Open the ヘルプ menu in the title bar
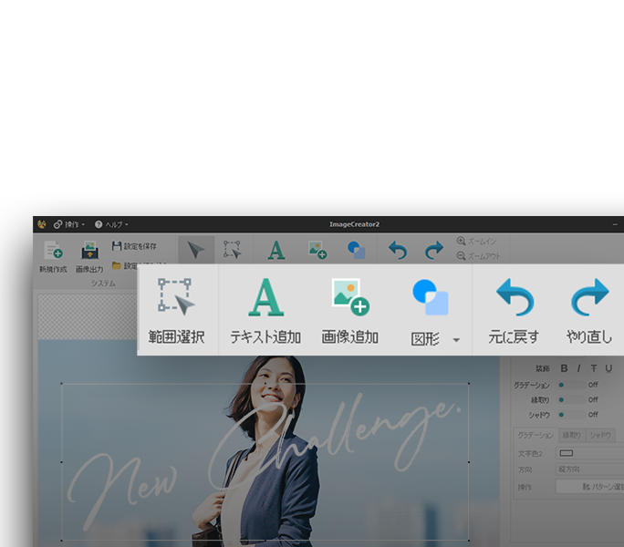 [111, 224]
